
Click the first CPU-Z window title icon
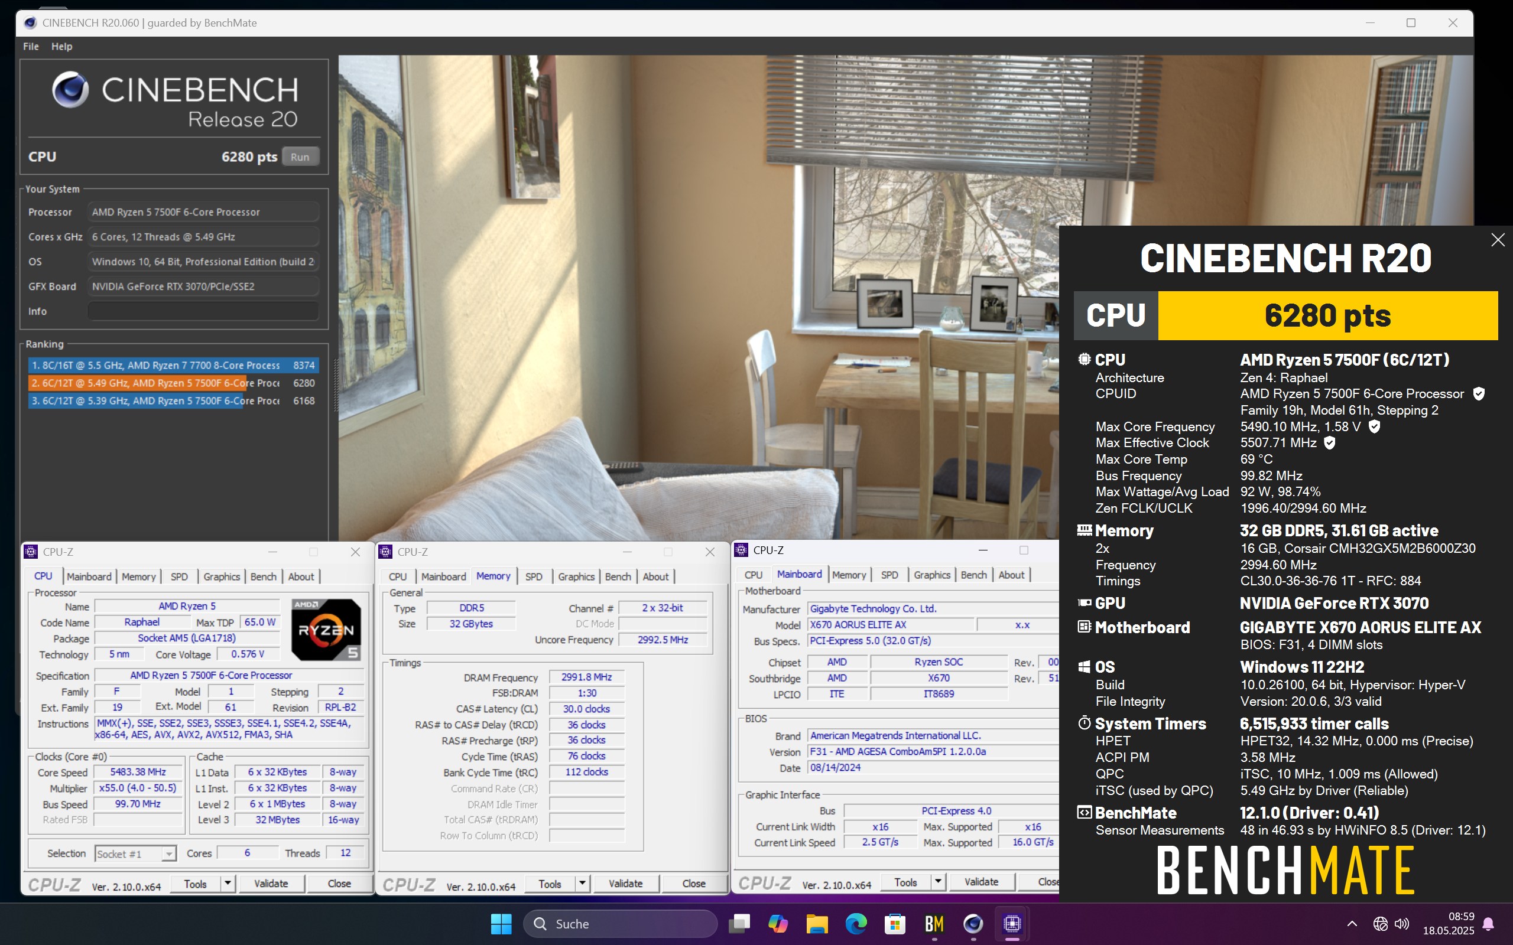tap(31, 552)
